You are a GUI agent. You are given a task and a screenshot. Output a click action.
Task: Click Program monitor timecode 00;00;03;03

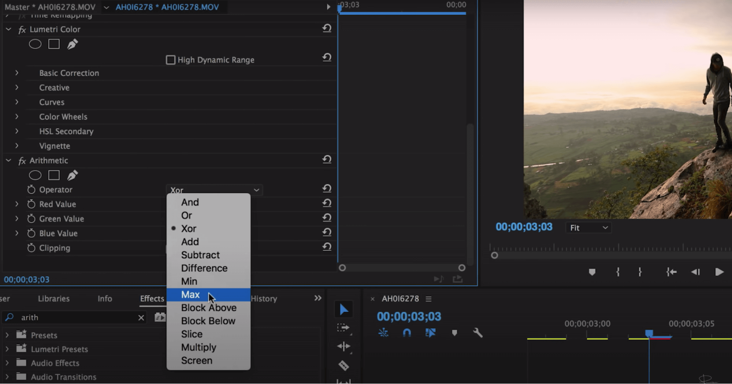coord(524,227)
